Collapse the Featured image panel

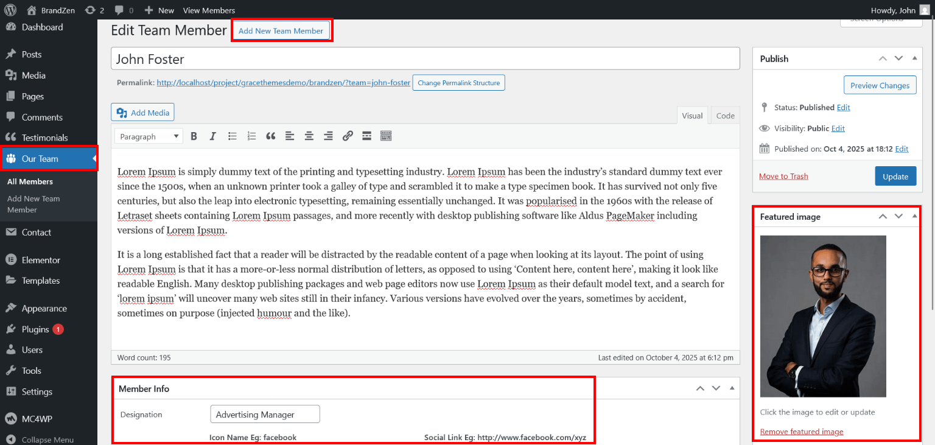(914, 217)
